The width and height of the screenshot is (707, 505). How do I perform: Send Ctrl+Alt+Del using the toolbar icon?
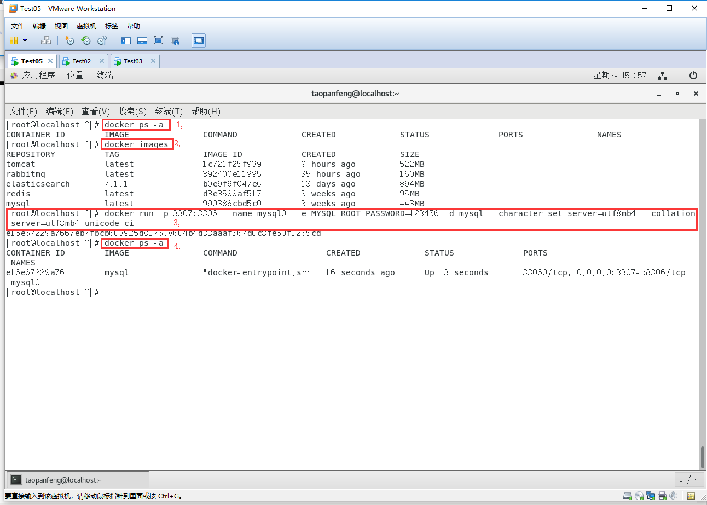46,40
